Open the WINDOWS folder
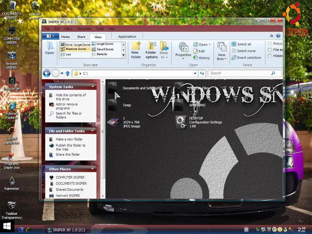Screen dimensions: 312x234 [x=190, y=105]
